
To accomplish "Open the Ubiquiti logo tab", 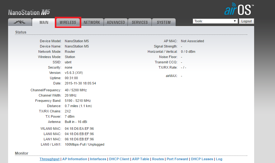I will click(20, 22).
